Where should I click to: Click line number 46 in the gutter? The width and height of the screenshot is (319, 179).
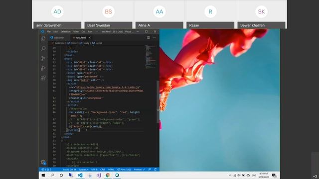[x=54, y=112]
